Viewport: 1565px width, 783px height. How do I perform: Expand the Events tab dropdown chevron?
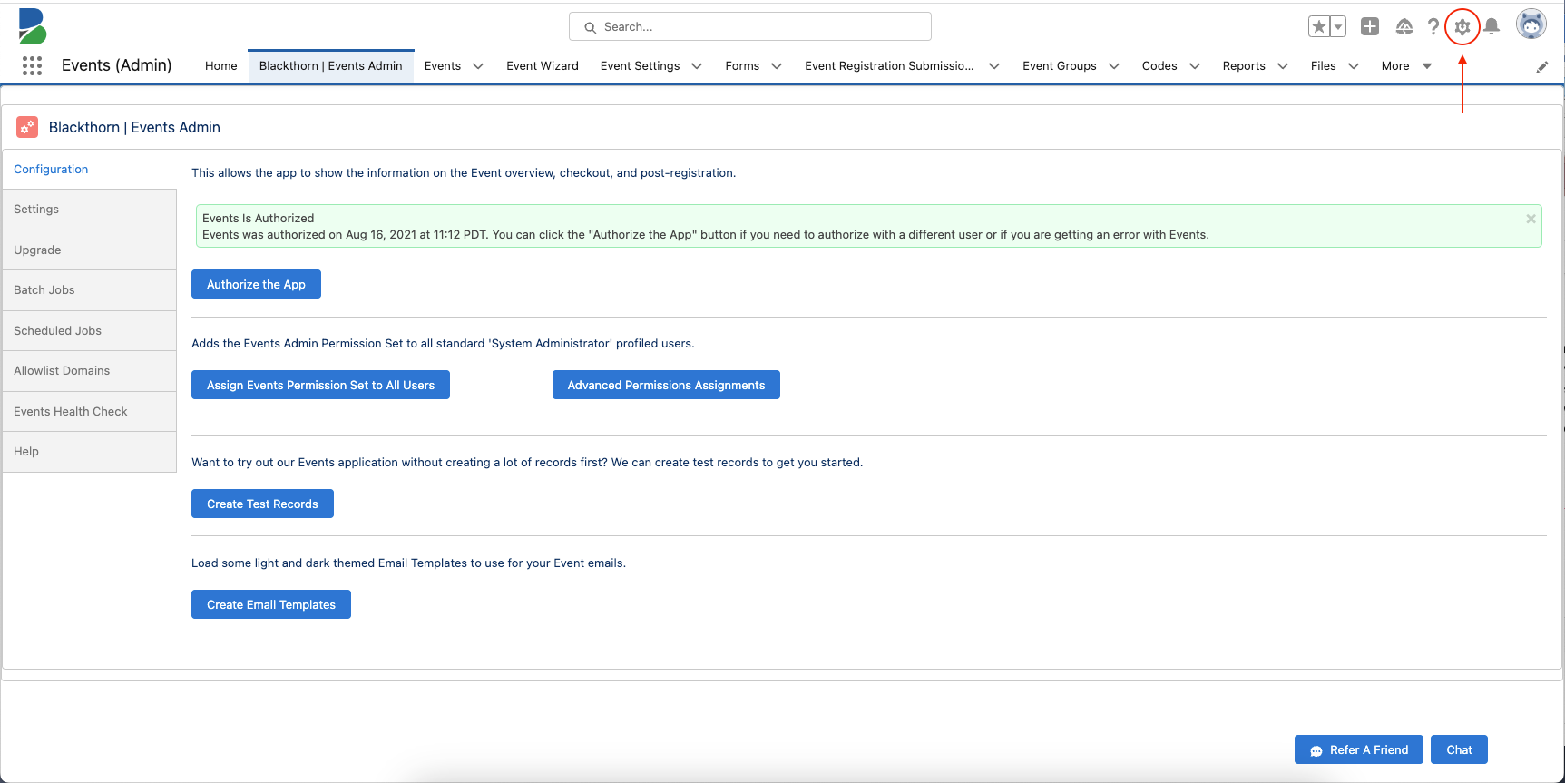point(478,66)
